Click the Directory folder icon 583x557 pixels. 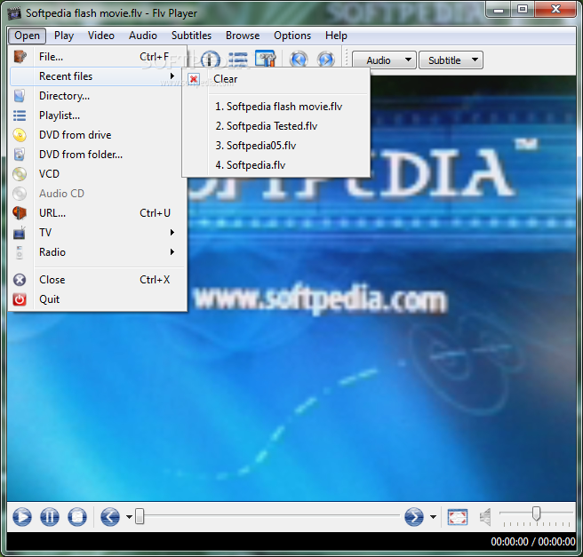[20, 95]
